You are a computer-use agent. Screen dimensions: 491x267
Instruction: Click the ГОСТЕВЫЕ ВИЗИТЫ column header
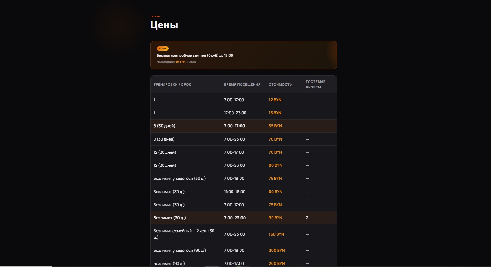[315, 84]
